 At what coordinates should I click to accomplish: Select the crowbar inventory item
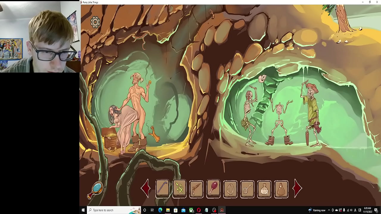pyautogui.click(x=163, y=189)
